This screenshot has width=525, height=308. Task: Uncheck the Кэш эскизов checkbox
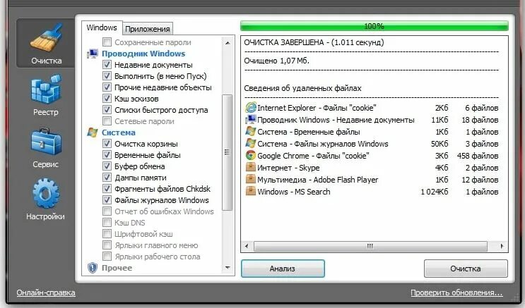107,99
